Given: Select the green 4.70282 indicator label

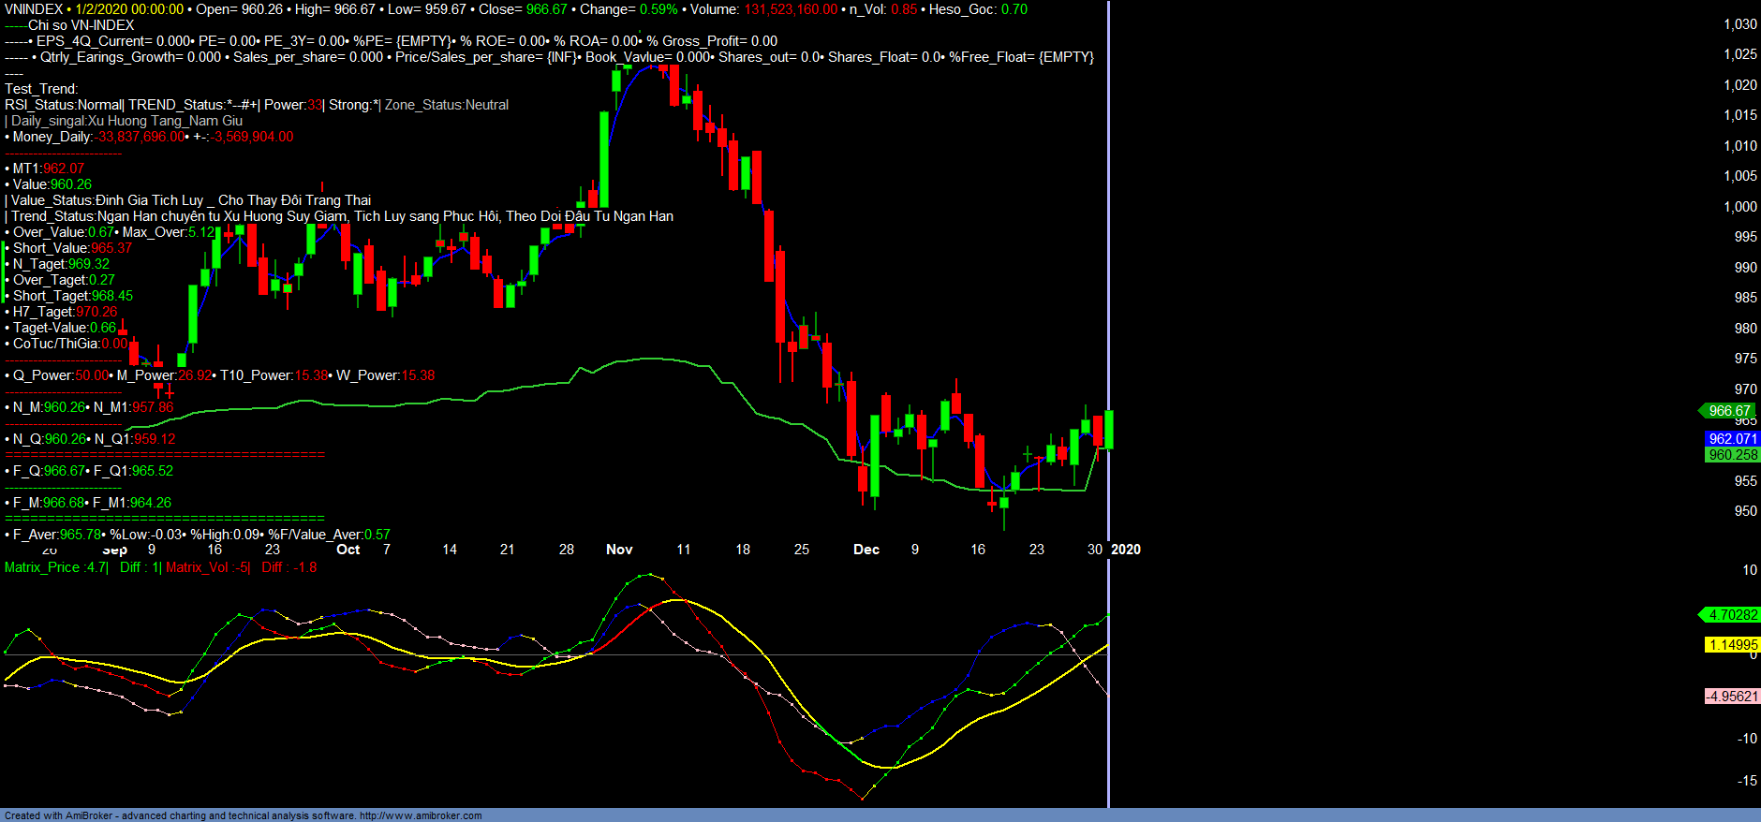Looking at the screenshot, I should coord(1732,615).
